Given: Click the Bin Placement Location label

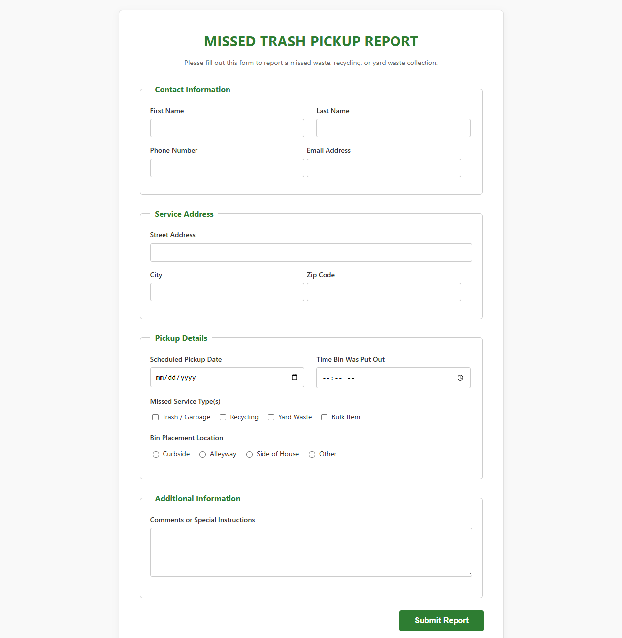Looking at the screenshot, I should point(187,438).
